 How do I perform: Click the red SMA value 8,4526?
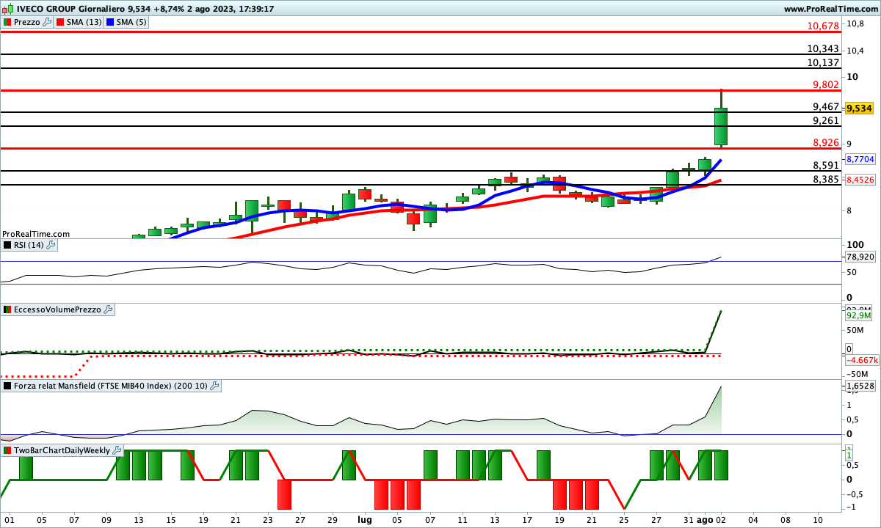(x=860, y=180)
